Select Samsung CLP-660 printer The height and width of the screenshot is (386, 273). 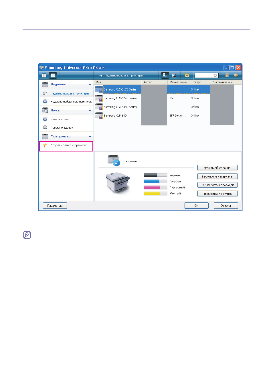click(x=115, y=116)
